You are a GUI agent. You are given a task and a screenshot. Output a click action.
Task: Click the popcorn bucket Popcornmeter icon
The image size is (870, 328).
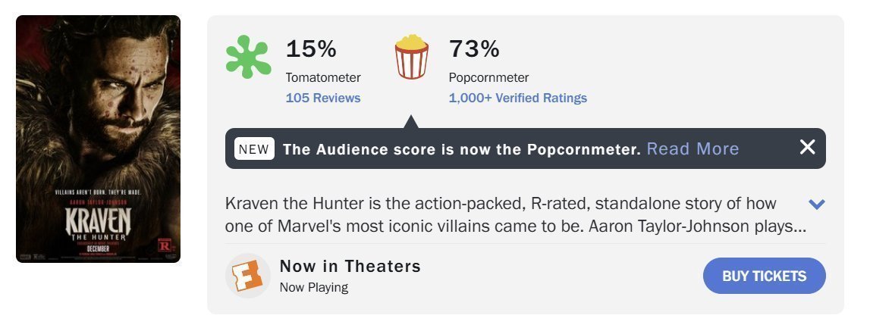coord(411,57)
